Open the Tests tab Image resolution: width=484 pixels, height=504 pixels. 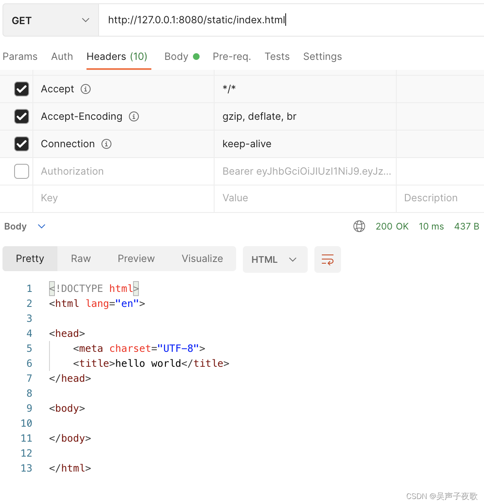[277, 57]
